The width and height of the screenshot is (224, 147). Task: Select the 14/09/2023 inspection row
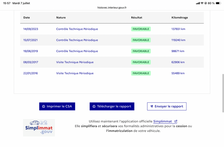[112, 29]
